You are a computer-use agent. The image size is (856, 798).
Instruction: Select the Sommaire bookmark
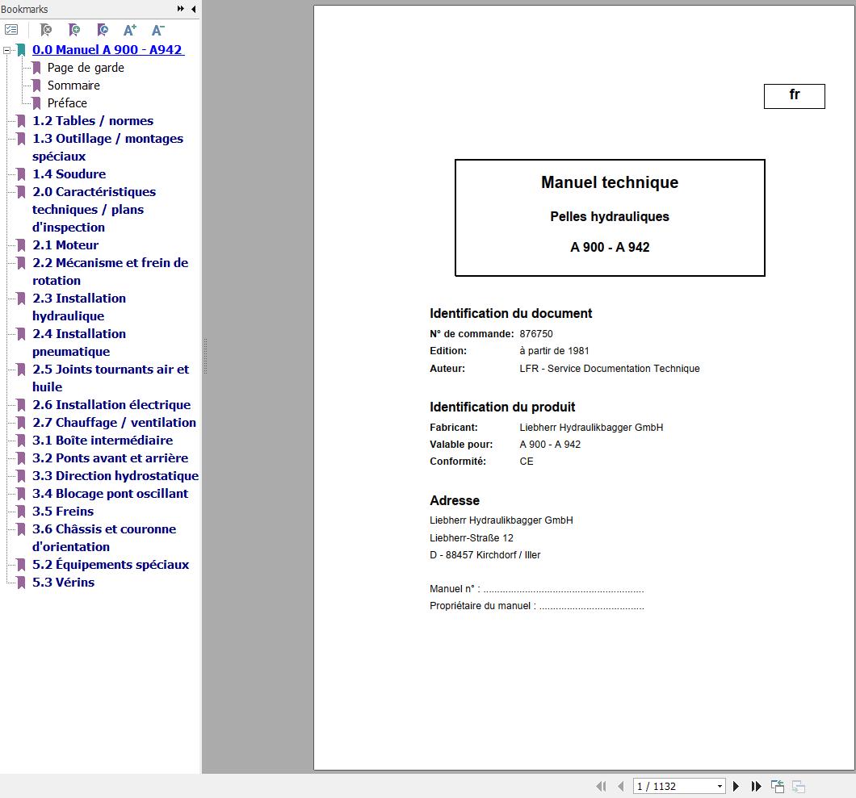(x=73, y=86)
